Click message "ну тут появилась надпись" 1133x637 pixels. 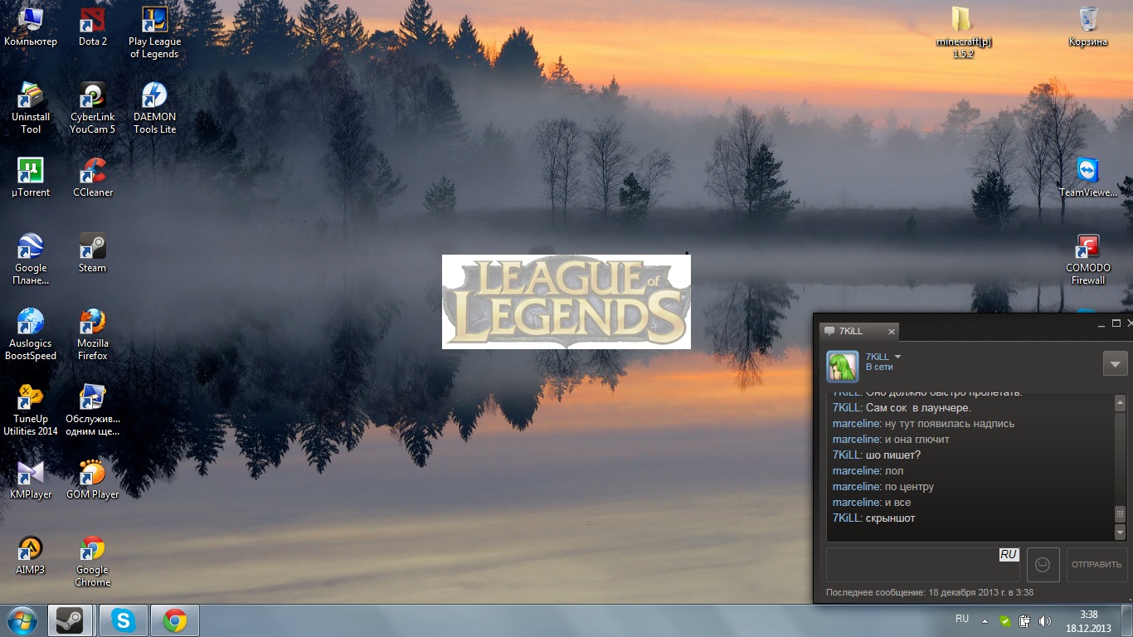(950, 424)
